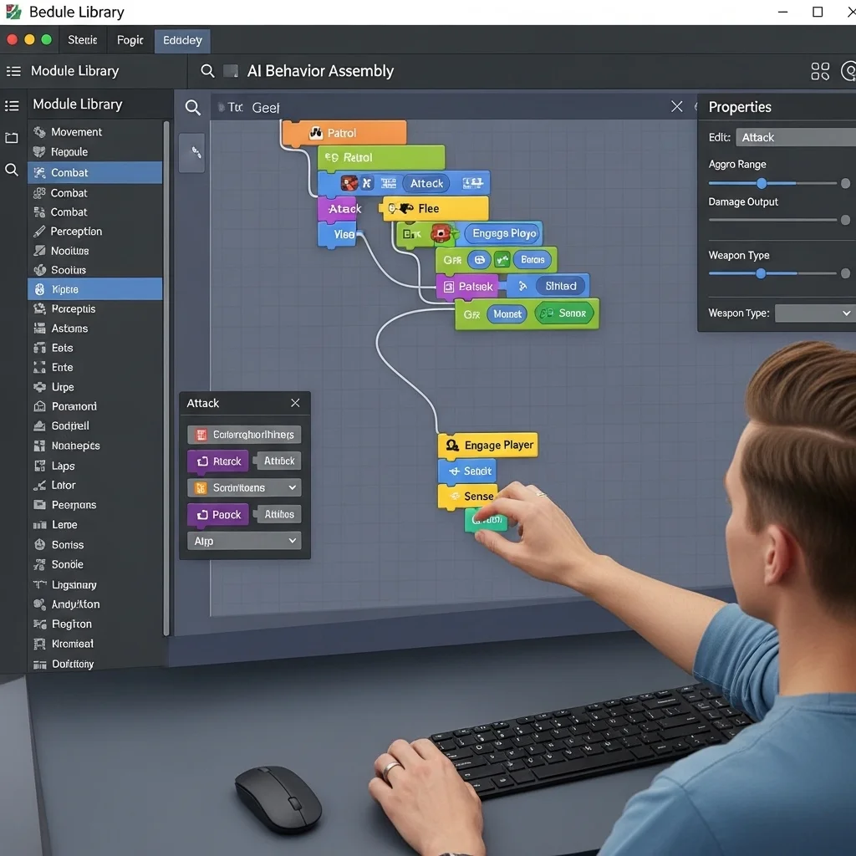Toggle the Aggro Range end knob
Screen dimensions: 856x856
pos(845,183)
